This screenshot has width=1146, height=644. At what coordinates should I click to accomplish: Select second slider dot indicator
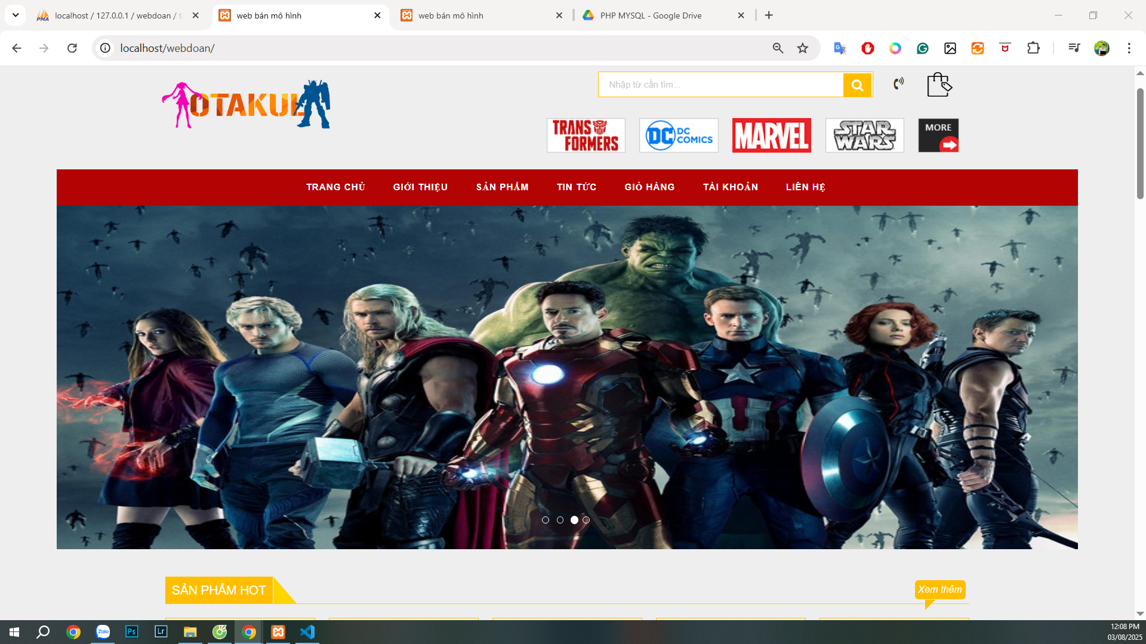coord(560,520)
